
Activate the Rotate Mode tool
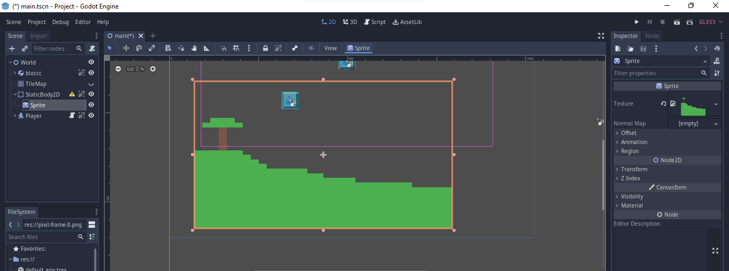pyautogui.click(x=139, y=48)
